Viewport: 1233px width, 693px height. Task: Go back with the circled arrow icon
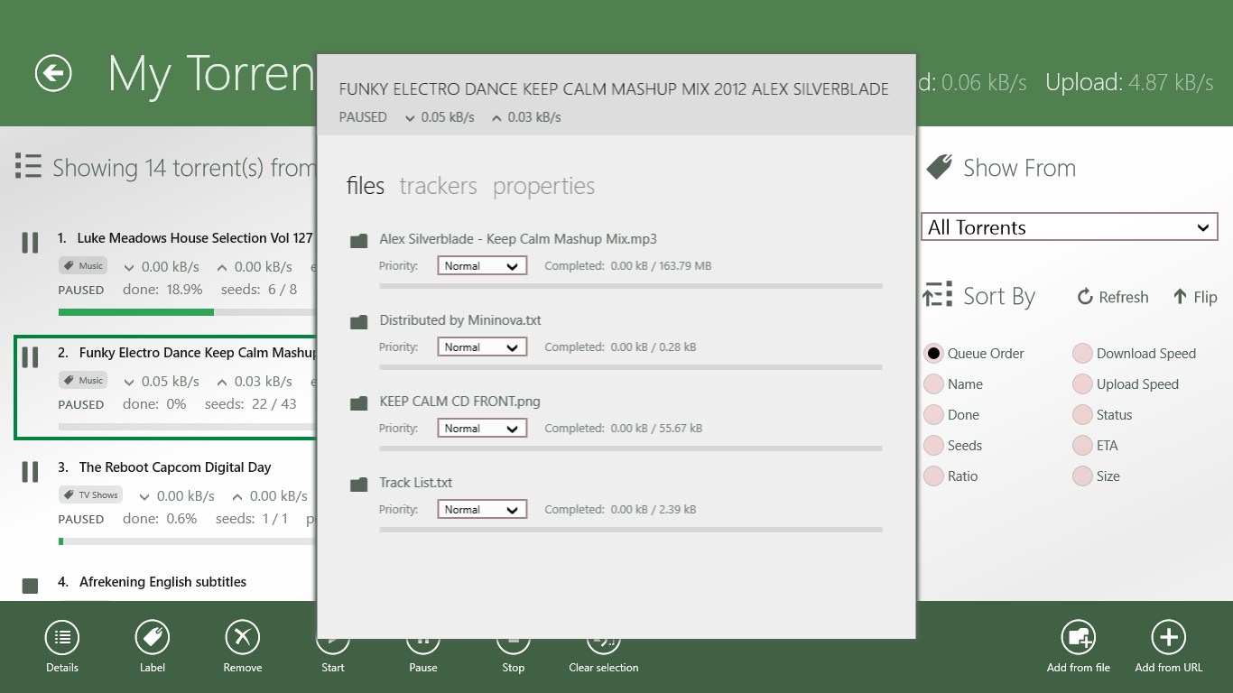tap(53, 73)
